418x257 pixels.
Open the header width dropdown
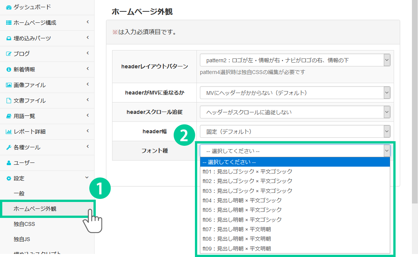coord(295,132)
